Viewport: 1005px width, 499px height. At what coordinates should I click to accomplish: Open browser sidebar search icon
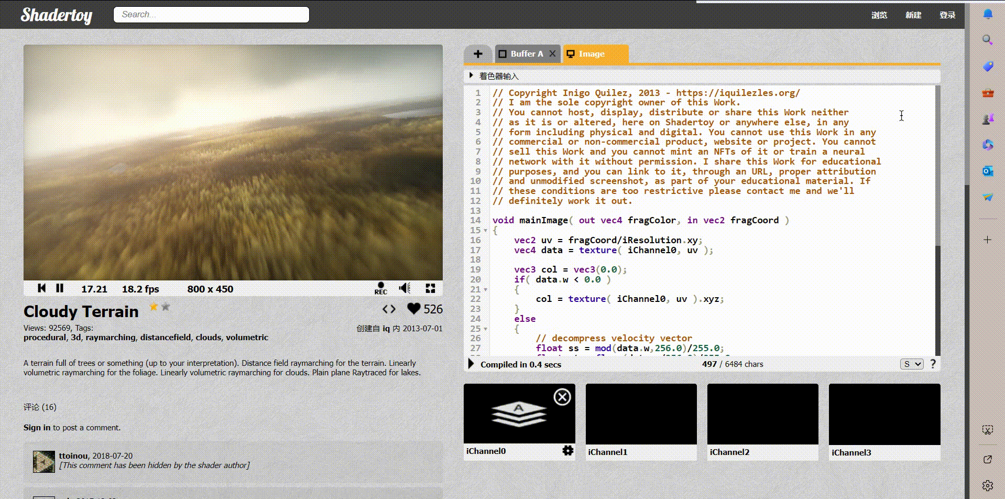click(988, 40)
